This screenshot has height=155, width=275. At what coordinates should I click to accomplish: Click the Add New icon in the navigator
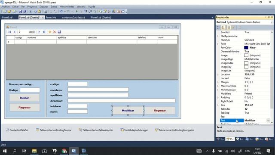(50, 32)
